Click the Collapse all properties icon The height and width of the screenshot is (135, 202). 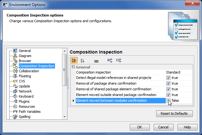[x=119, y=60]
